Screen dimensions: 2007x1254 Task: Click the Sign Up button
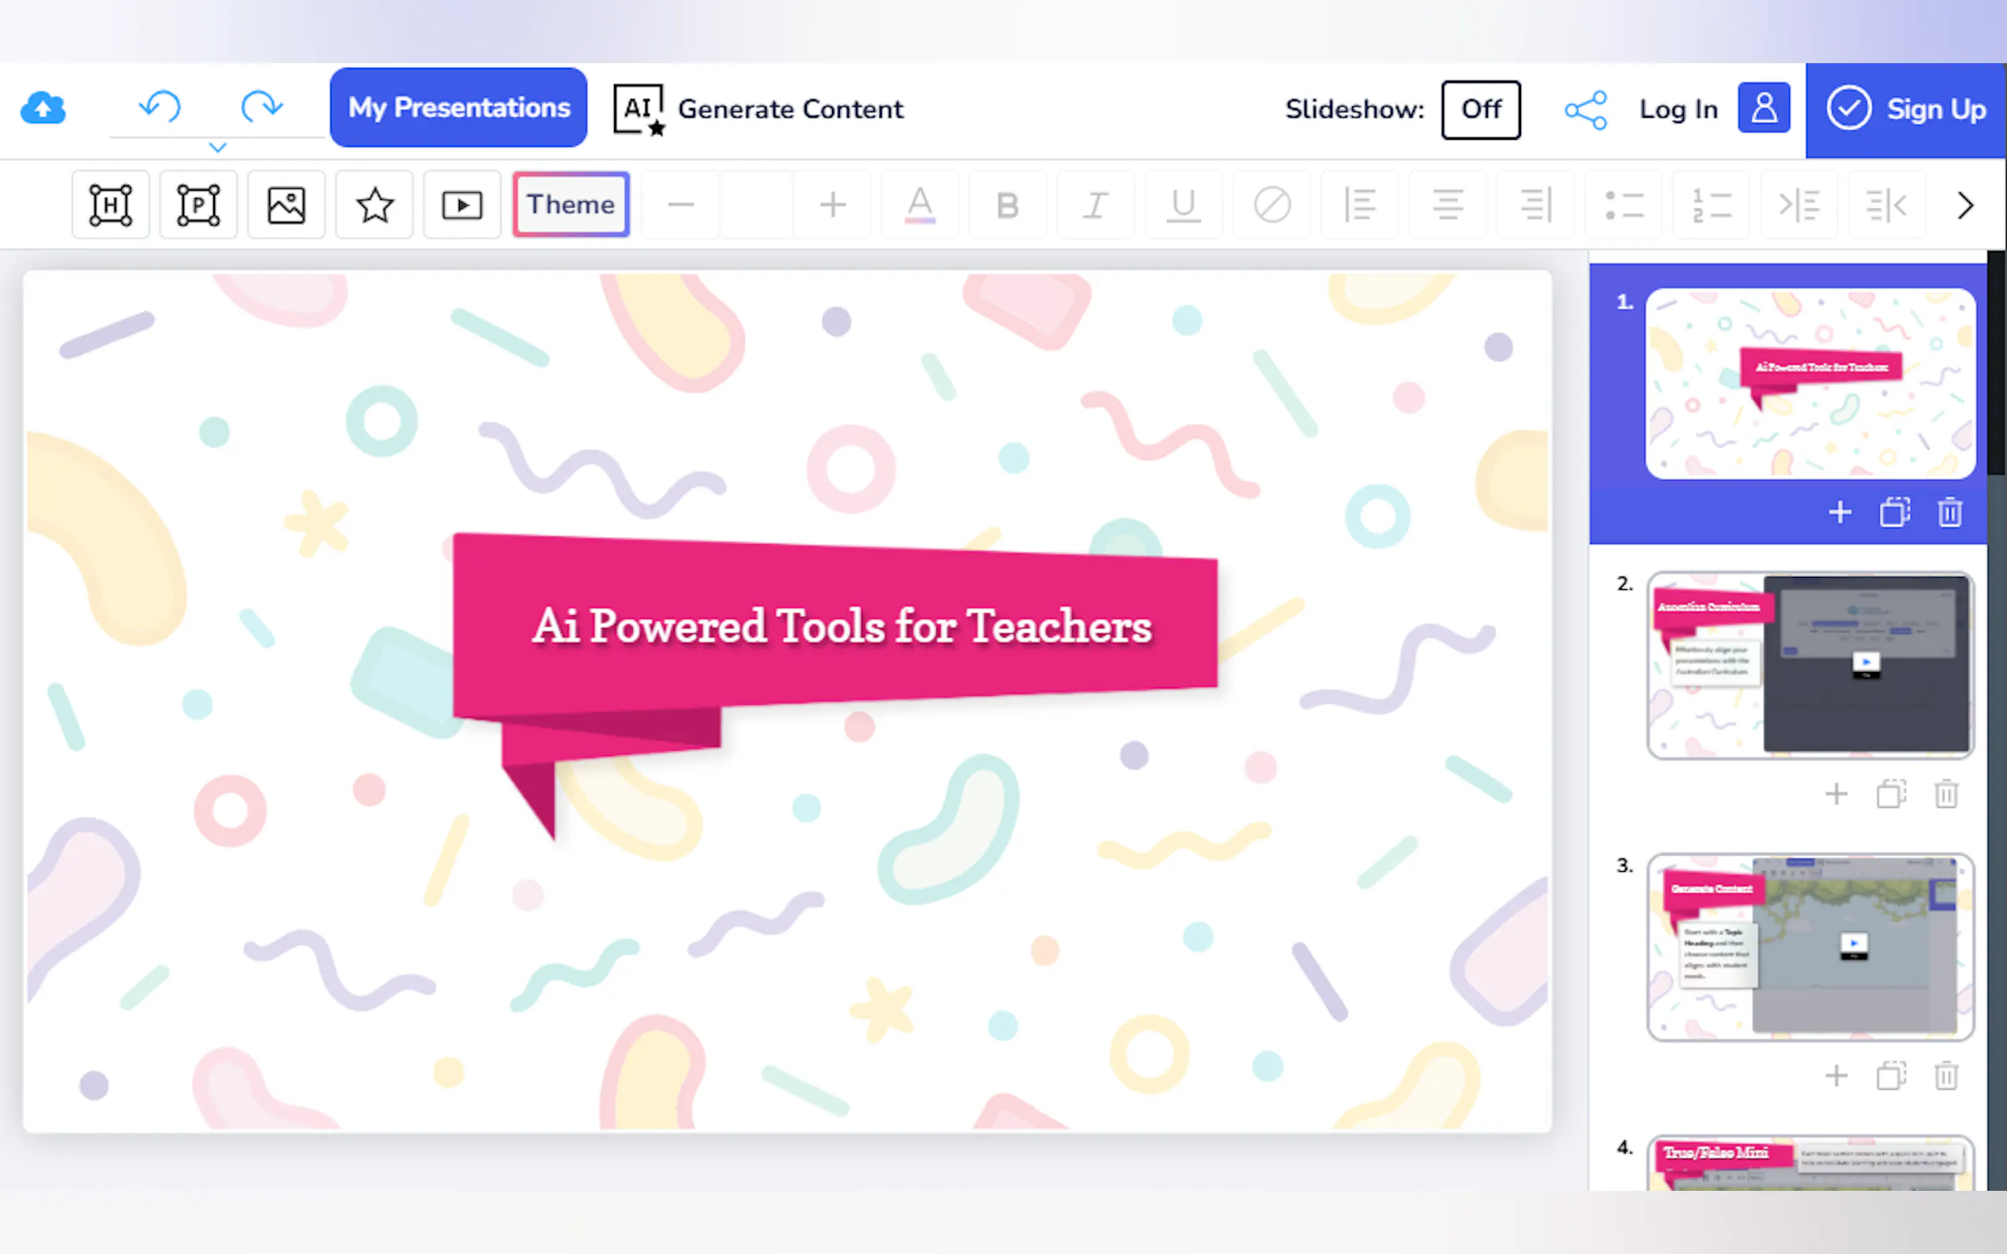pyautogui.click(x=1906, y=110)
